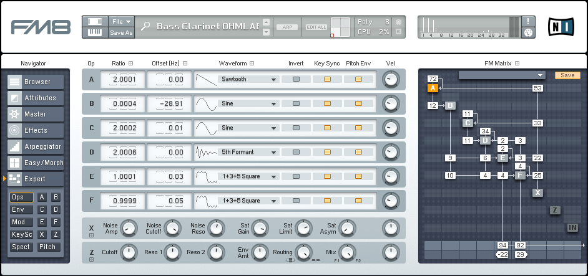Viewport: 588px width, 276px height.
Task: Click the keyboard display icon in header
Action: click(x=95, y=32)
